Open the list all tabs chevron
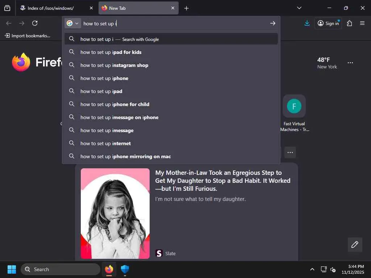Image resolution: width=371 pixels, height=278 pixels. (x=299, y=8)
